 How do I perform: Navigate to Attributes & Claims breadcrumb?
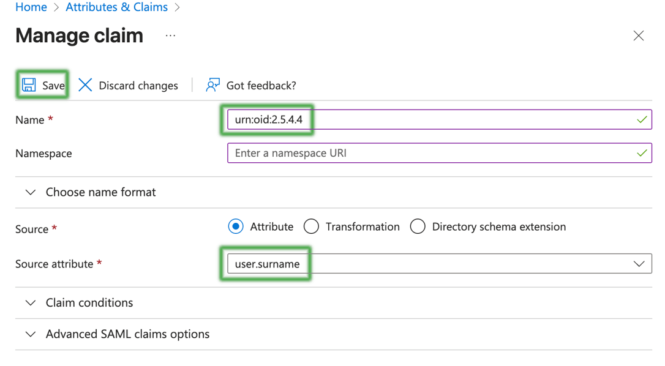tap(116, 7)
